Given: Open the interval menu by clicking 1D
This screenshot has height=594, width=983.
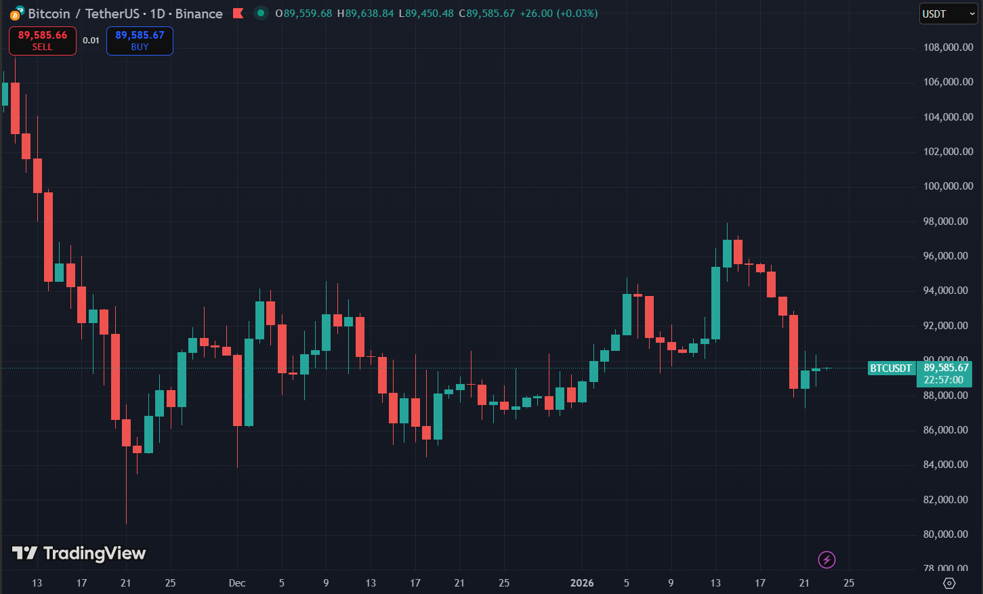Looking at the screenshot, I should pos(159,13).
